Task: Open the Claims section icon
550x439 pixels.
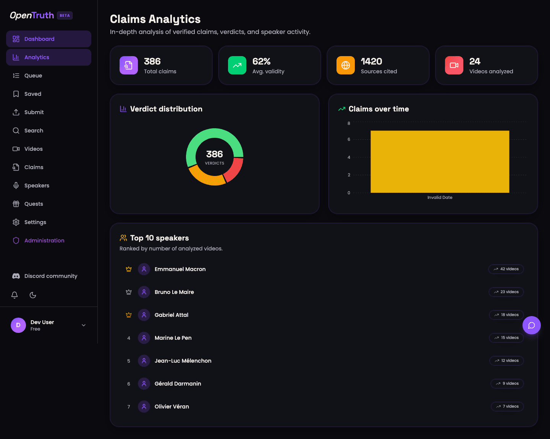Action: (16, 167)
